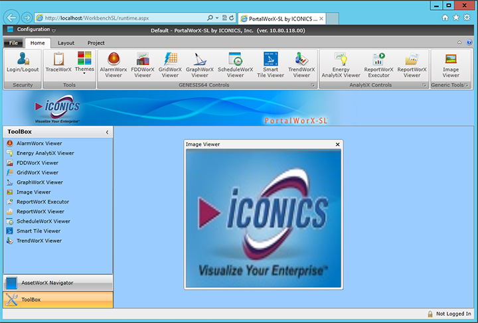Go to browser home page

tap(445, 18)
